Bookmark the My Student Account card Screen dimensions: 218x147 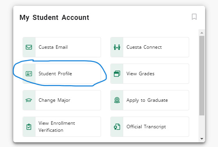(x=194, y=17)
